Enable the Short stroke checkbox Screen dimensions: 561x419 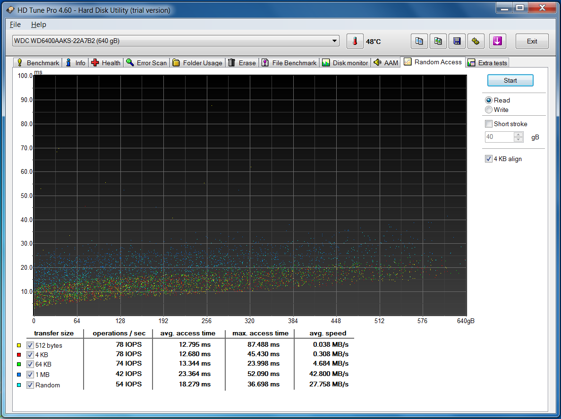pyautogui.click(x=489, y=124)
